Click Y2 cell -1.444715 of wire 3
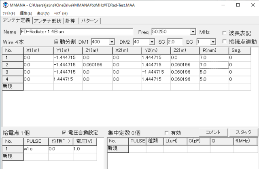Screen dimensions: 259x169 pos(156,72)
